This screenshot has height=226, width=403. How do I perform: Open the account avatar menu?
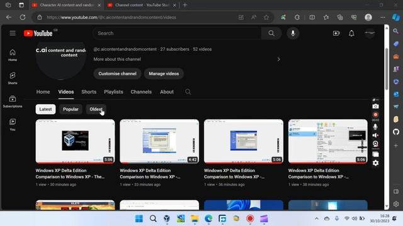point(370,33)
